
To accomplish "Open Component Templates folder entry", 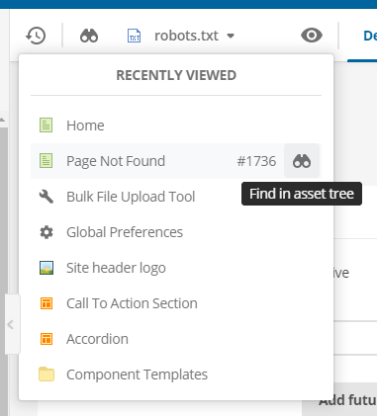I will pos(176,374).
